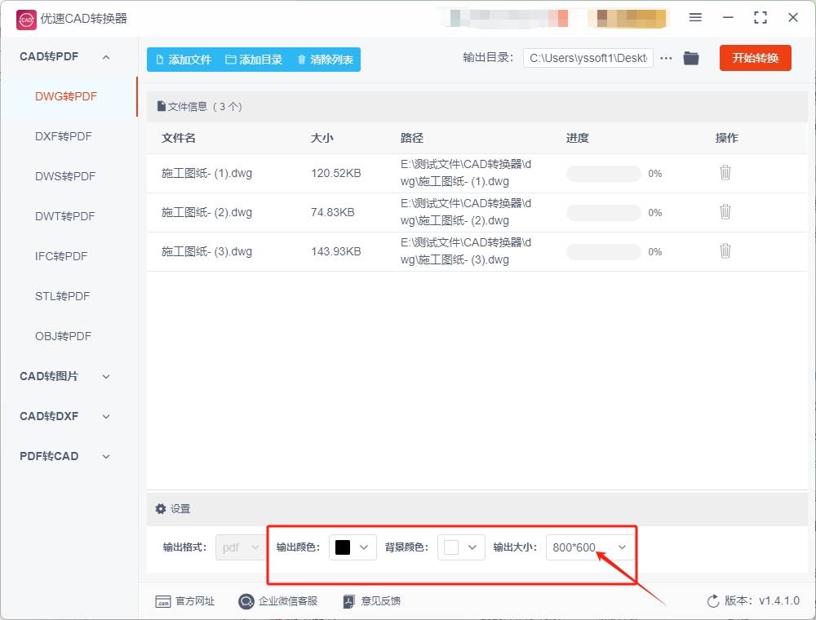
Task: Open the output directory folder icon
Action: point(690,58)
